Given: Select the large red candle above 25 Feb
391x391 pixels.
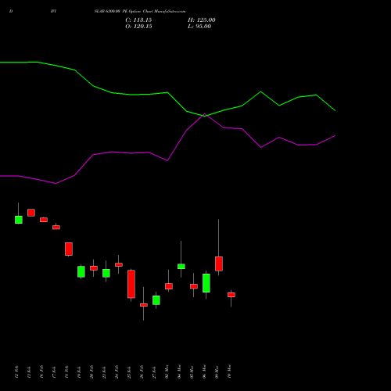Looking at the screenshot, I should point(131,284).
